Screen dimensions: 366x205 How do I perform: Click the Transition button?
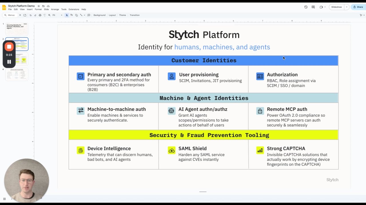pos(135,15)
